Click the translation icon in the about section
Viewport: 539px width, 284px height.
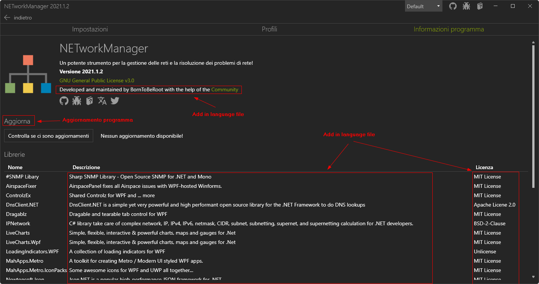tap(102, 101)
